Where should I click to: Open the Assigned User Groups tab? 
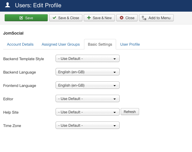[61, 44]
